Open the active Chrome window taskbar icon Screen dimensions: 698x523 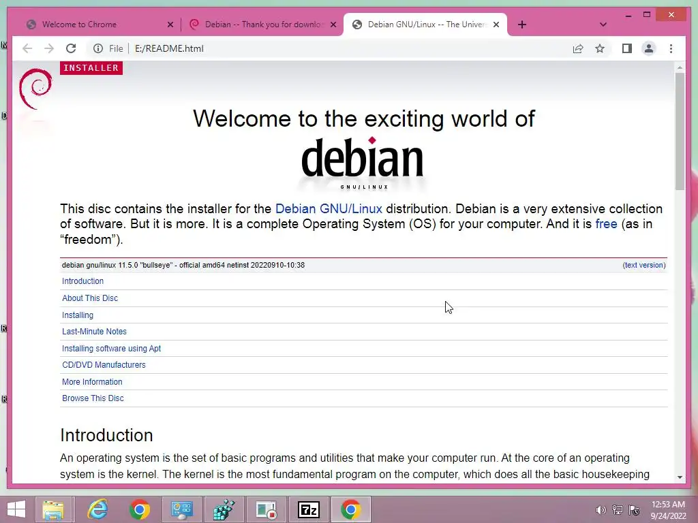click(351, 509)
